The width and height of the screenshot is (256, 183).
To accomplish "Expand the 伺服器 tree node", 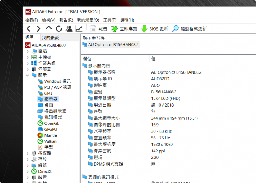I will coord(28,70).
